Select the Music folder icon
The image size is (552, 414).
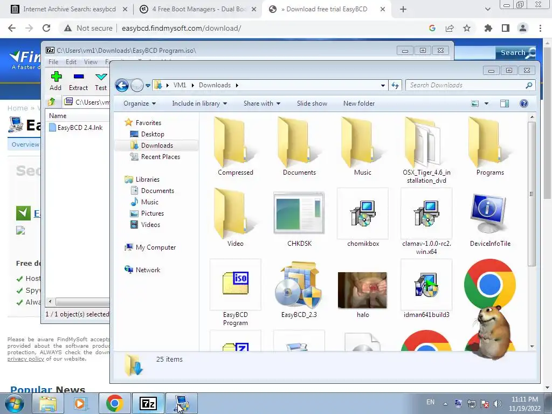point(363,146)
